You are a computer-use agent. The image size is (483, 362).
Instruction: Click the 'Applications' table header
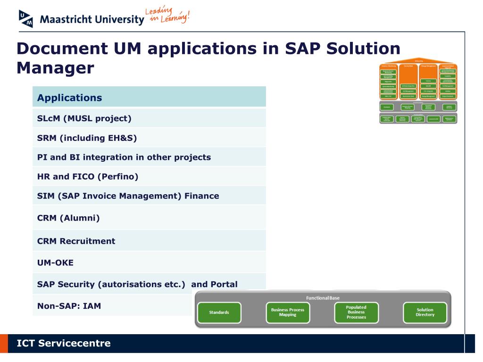(x=149, y=97)
